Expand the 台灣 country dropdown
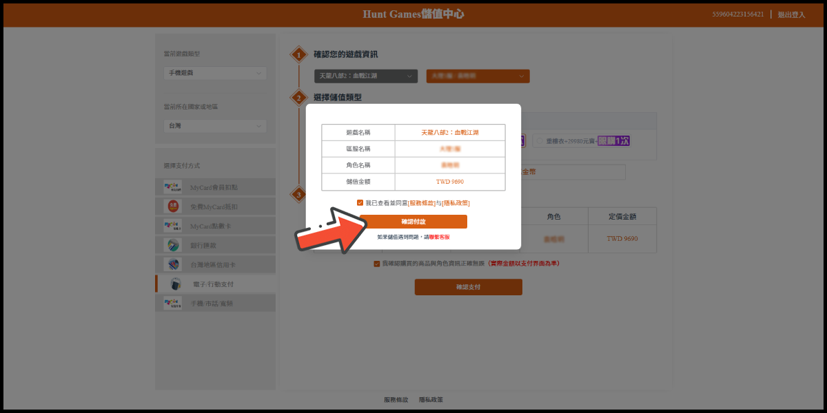 [x=214, y=126]
